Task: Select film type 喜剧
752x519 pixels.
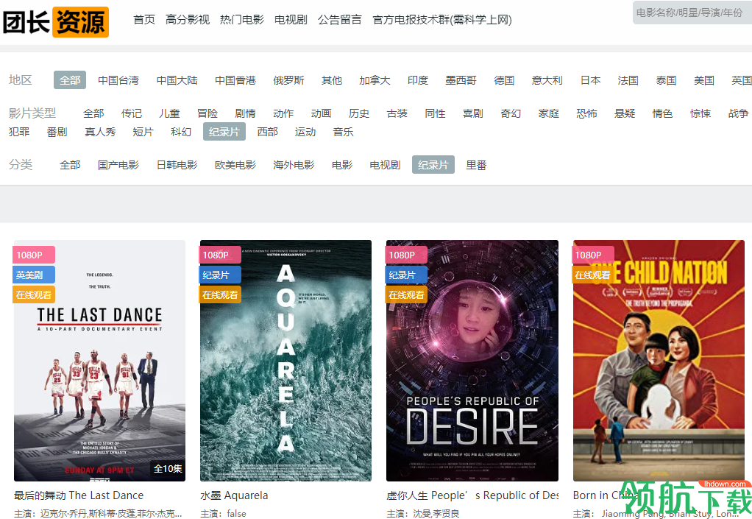Action: coord(472,113)
